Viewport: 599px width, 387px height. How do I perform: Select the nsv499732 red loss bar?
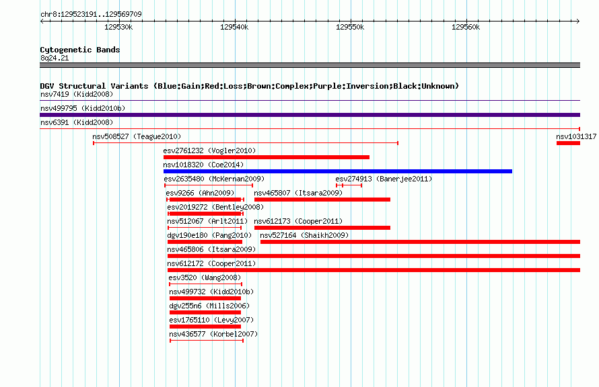click(x=205, y=298)
